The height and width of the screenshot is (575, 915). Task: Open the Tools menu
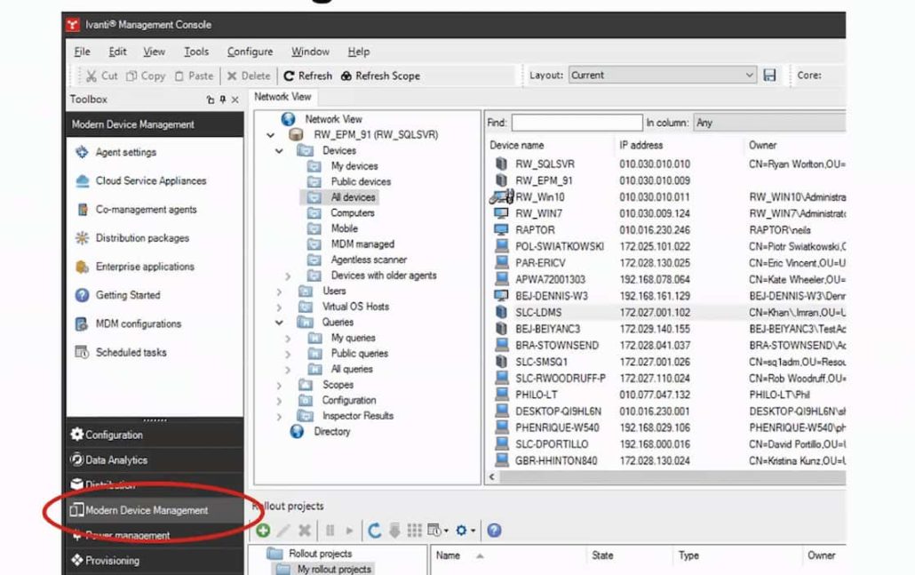pyautogui.click(x=196, y=52)
